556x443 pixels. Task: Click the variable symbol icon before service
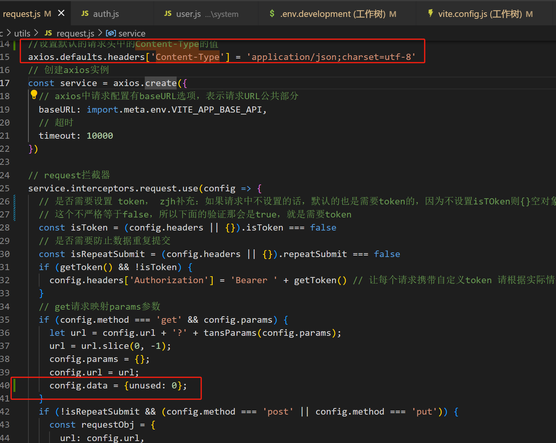pos(111,33)
